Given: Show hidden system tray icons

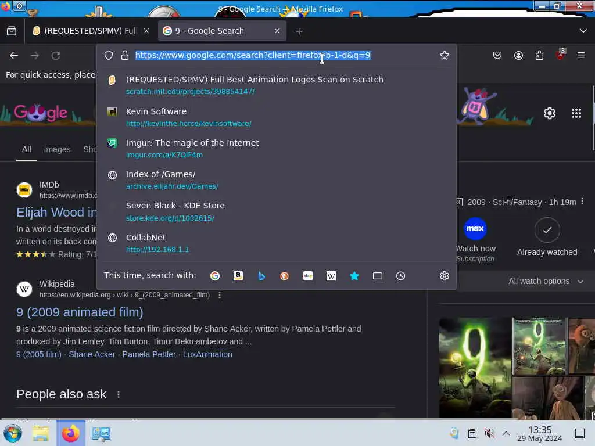Looking at the screenshot, I should [x=506, y=433].
